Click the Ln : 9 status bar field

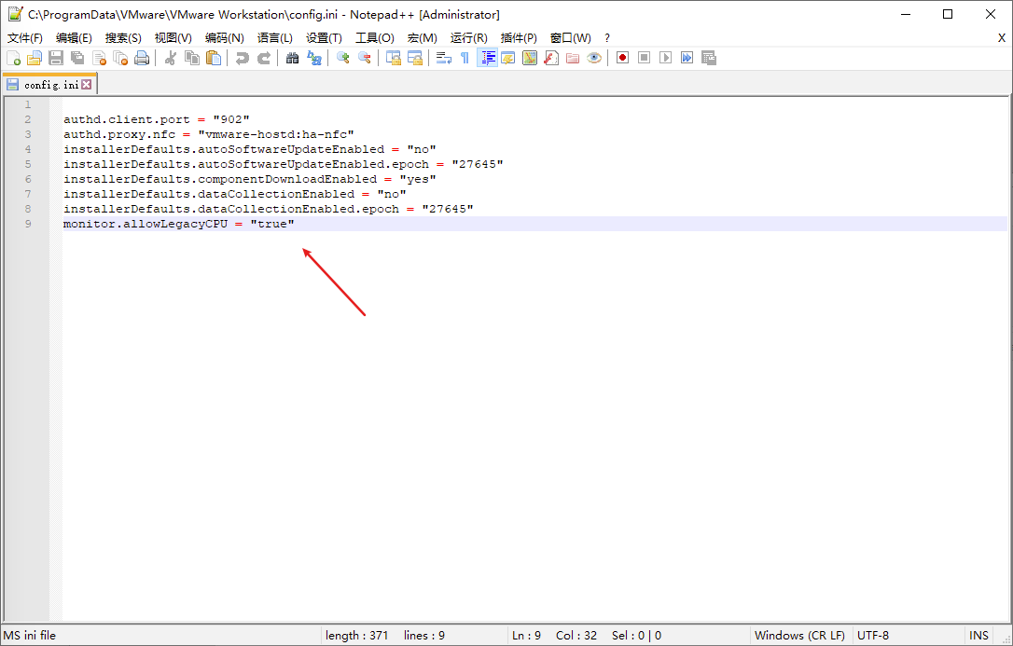point(526,636)
